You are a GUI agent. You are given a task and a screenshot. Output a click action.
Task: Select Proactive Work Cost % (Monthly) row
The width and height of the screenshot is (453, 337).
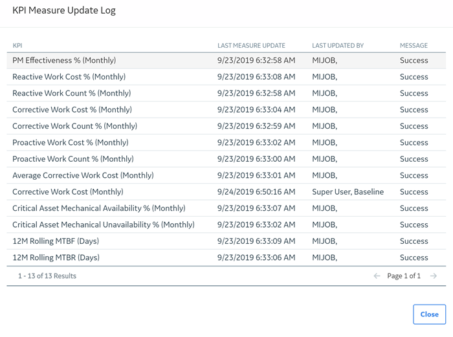[x=226, y=143]
